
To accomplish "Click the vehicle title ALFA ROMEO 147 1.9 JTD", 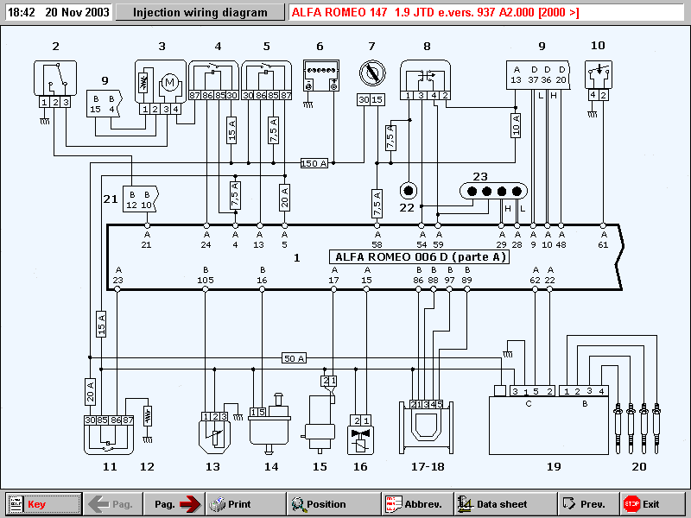I will (435, 12).
